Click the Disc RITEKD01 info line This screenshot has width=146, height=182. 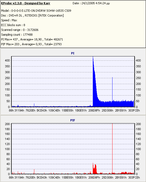click(32, 15)
